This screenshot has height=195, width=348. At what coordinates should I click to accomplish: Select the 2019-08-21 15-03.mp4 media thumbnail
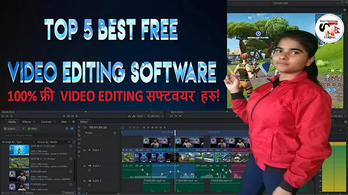pyautogui.click(x=19, y=150)
